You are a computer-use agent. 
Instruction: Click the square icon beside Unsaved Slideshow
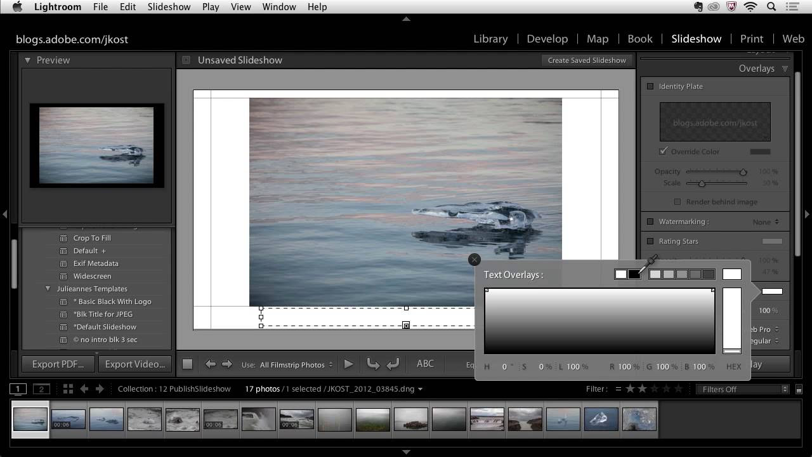tap(186, 60)
